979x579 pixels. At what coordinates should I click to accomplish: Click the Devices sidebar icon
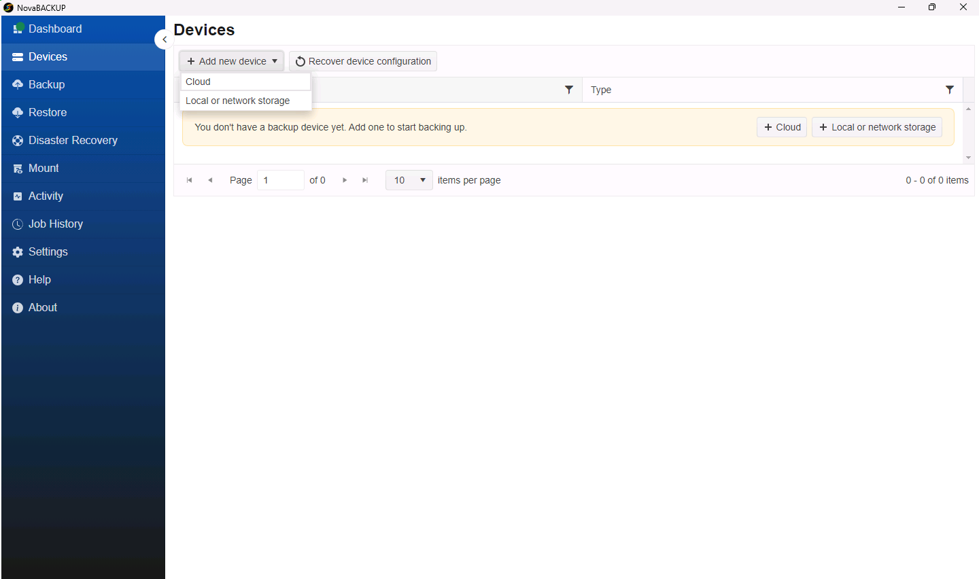[x=18, y=57]
